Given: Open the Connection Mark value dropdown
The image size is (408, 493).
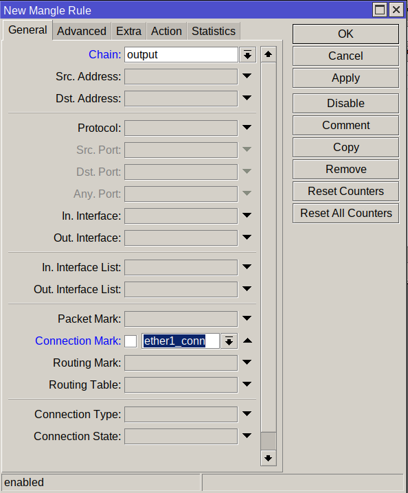Looking at the screenshot, I should pyautogui.click(x=229, y=341).
